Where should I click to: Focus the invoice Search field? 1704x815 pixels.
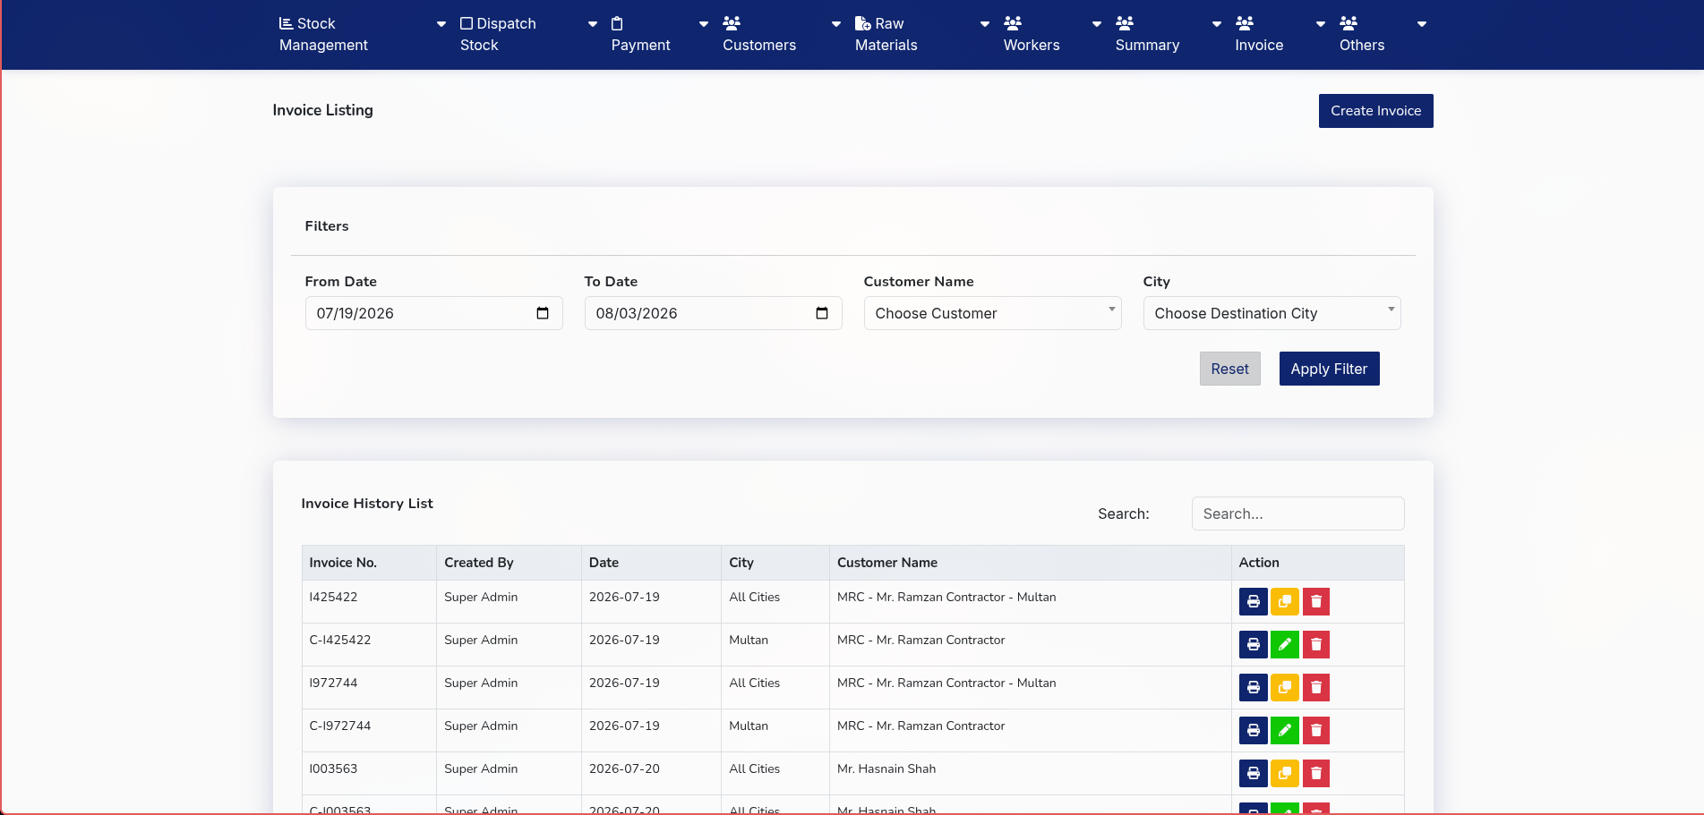coord(1297,514)
